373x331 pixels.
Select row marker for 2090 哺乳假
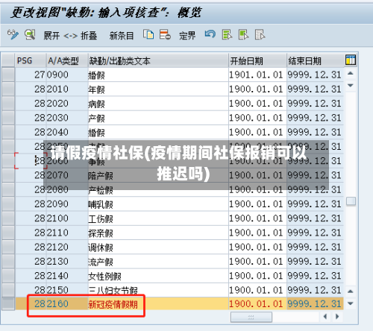tap(8, 204)
